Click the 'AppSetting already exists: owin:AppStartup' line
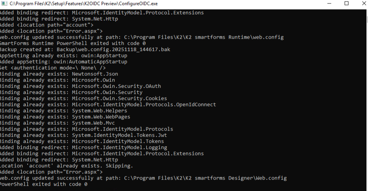Screen dimensions: 368x191 coord(63,56)
